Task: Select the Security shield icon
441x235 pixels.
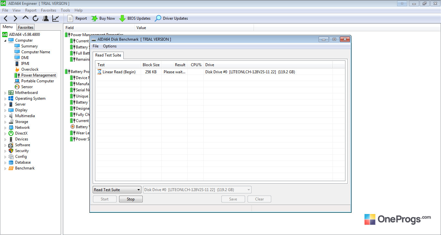Action: tap(11, 151)
